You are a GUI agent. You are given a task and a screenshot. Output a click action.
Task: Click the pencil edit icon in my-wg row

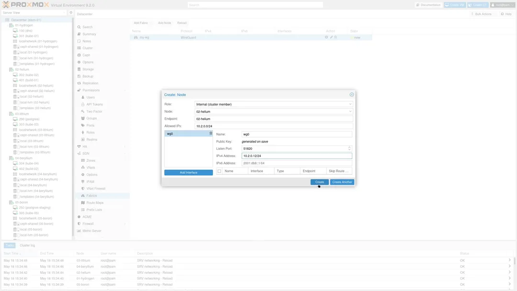pyautogui.click(x=331, y=37)
